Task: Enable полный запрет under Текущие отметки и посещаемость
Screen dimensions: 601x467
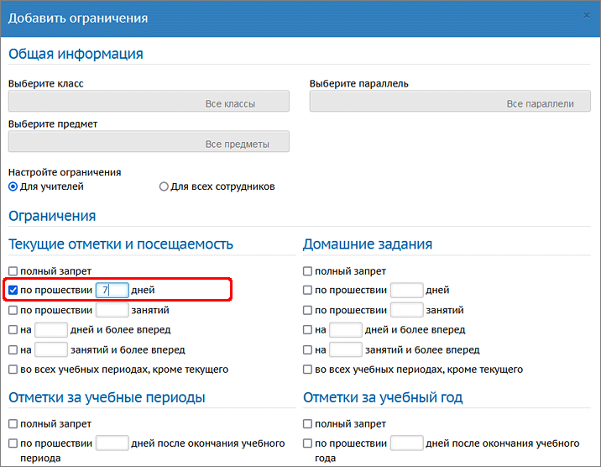Action: click(13, 271)
